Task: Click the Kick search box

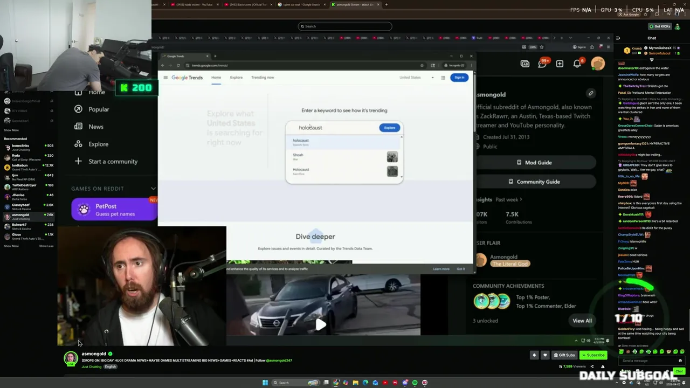Action: point(345,26)
